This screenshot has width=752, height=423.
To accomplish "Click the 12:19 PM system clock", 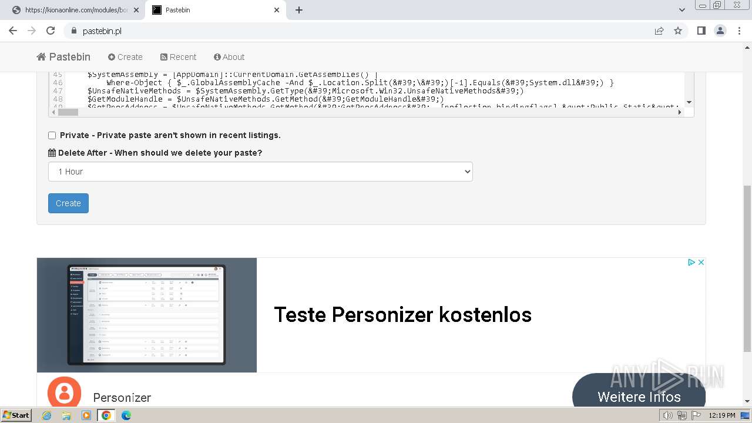I will pos(722,415).
